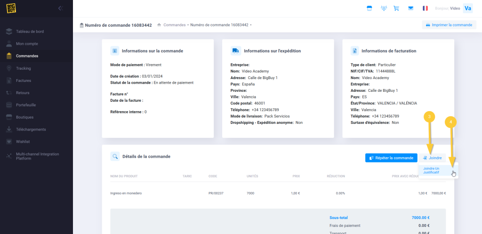
Task: Click the store icon in top header
Action: click(370, 8)
